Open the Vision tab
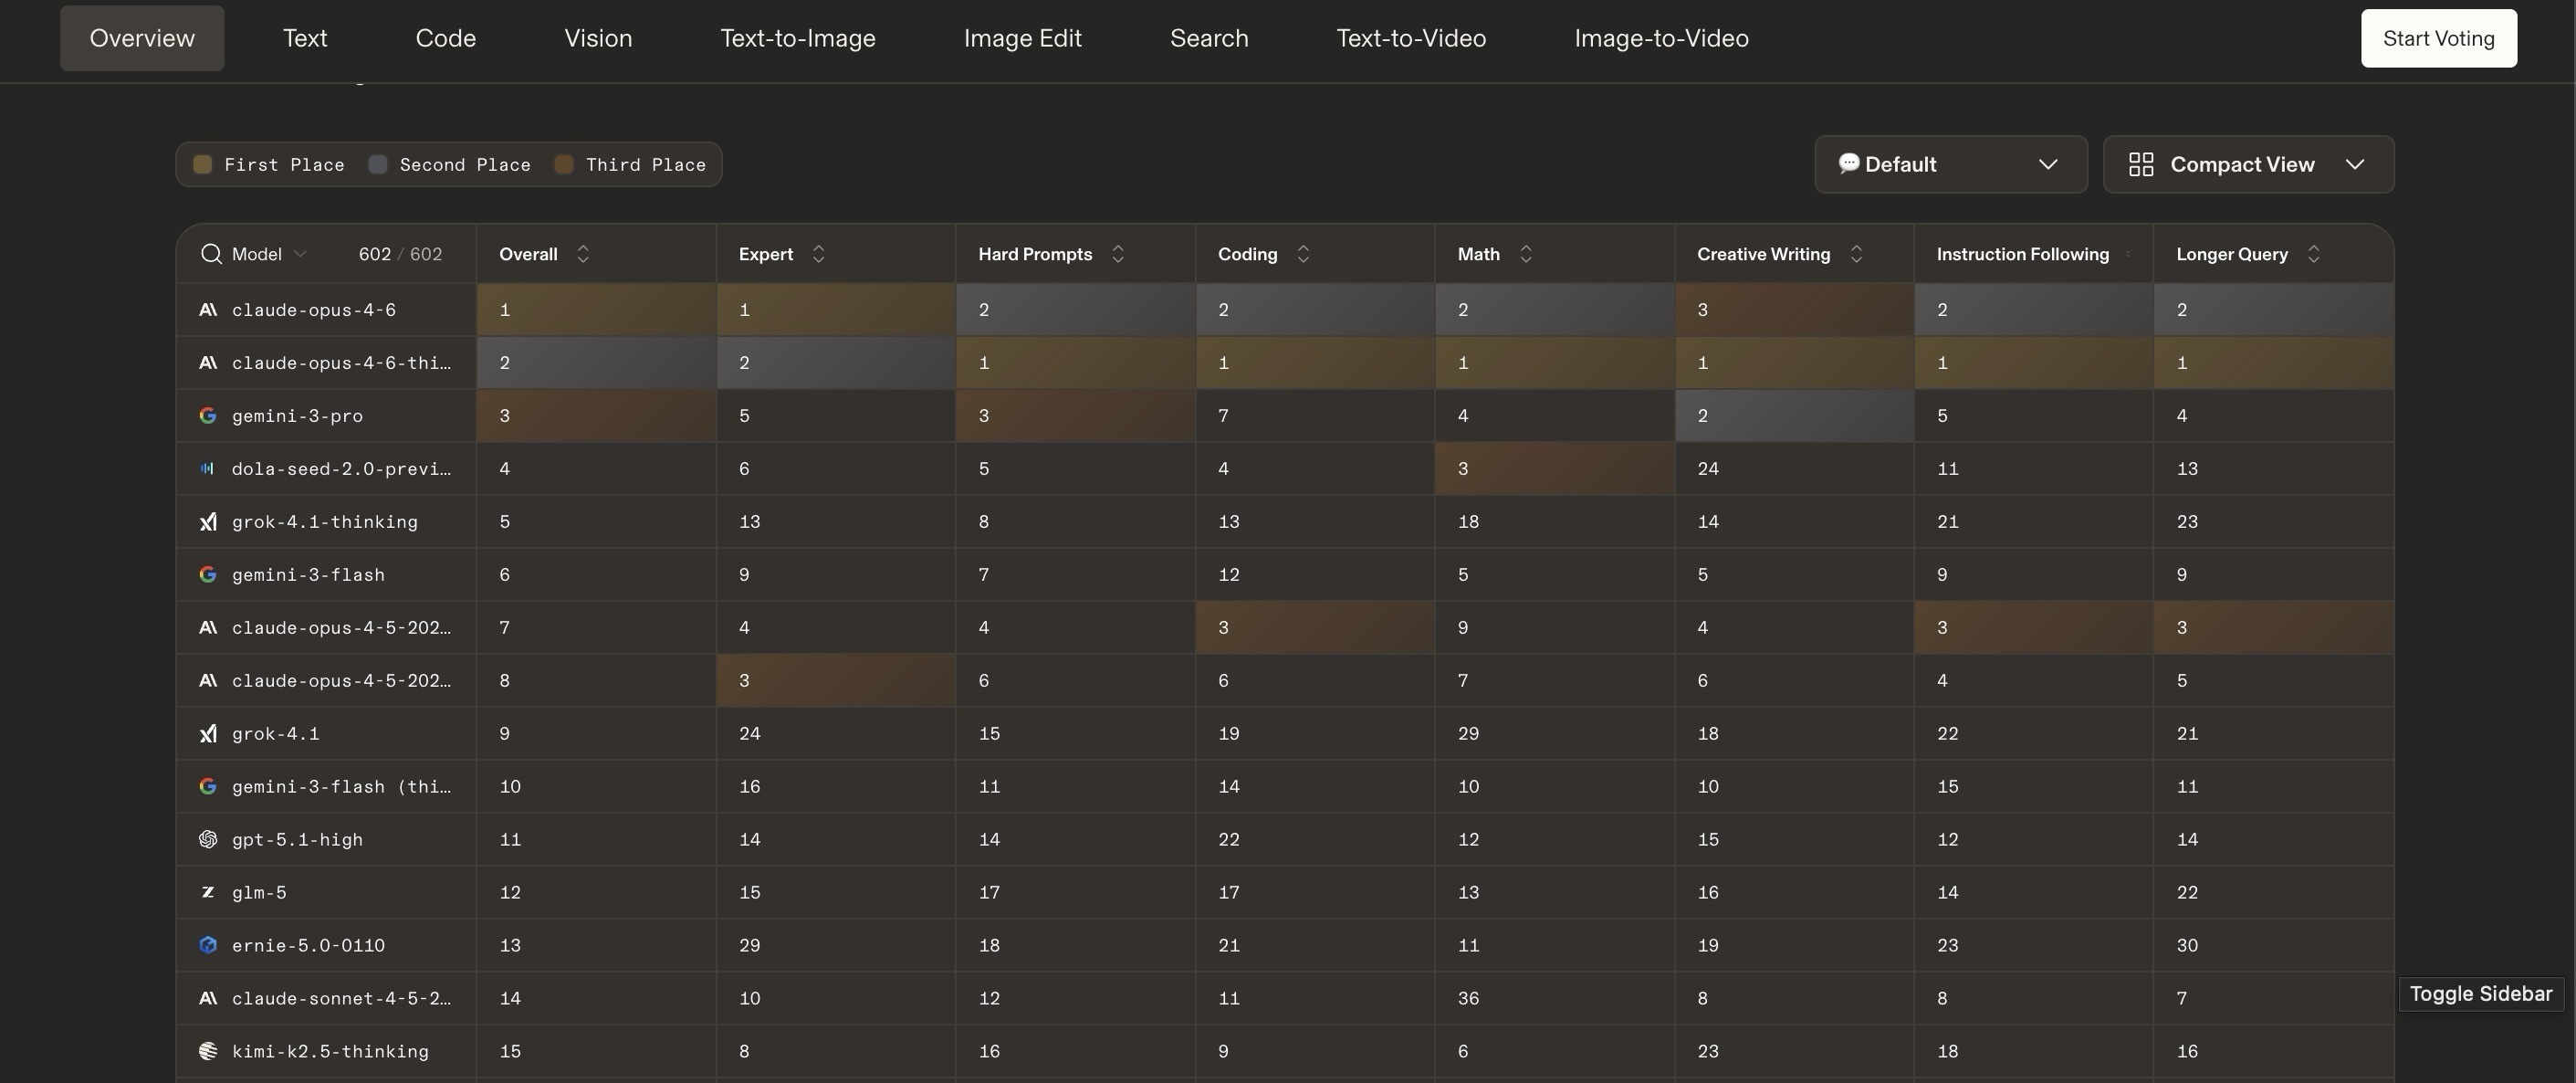The height and width of the screenshot is (1083, 2576). (x=597, y=38)
